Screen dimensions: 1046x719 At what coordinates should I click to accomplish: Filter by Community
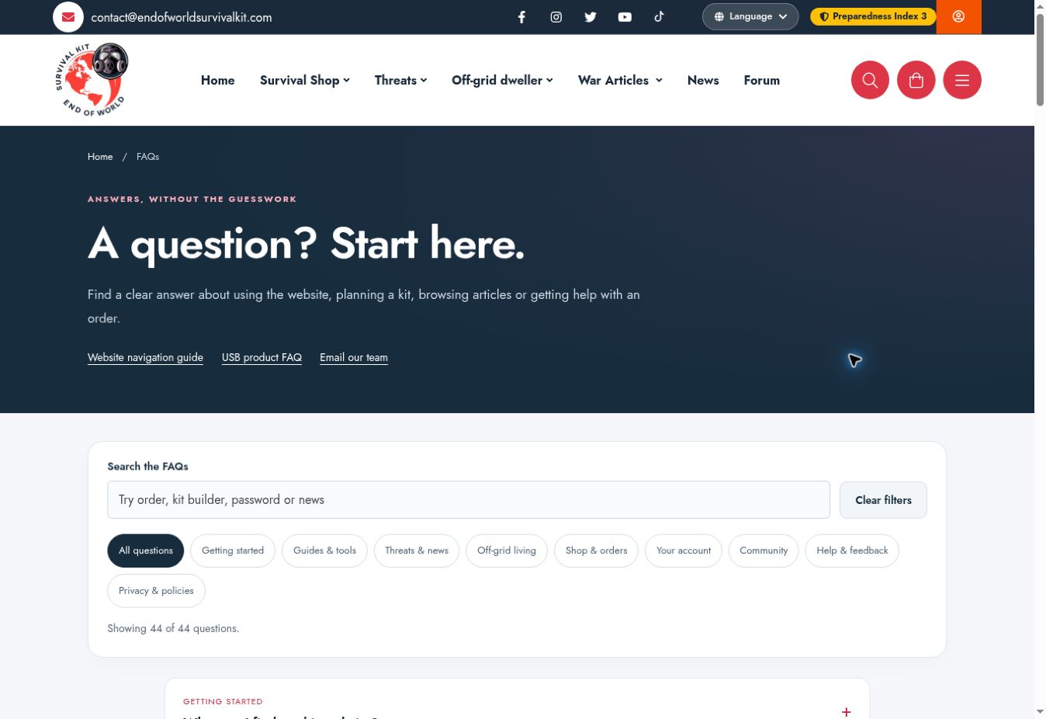pyautogui.click(x=764, y=551)
